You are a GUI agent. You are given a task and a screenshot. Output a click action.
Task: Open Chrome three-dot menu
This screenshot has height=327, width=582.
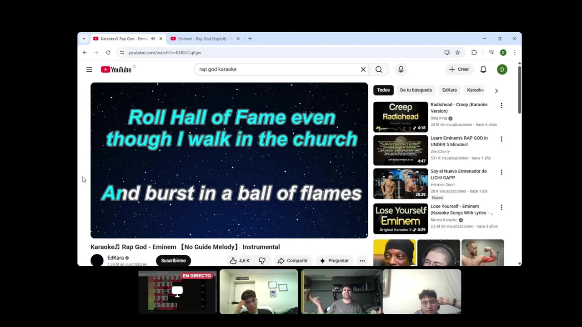pos(515,53)
